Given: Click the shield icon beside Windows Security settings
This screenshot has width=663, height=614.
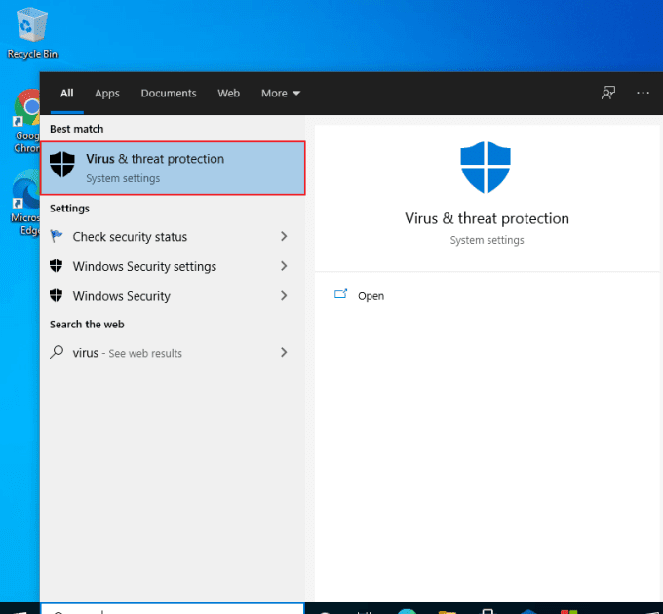Looking at the screenshot, I should point(56,266).
